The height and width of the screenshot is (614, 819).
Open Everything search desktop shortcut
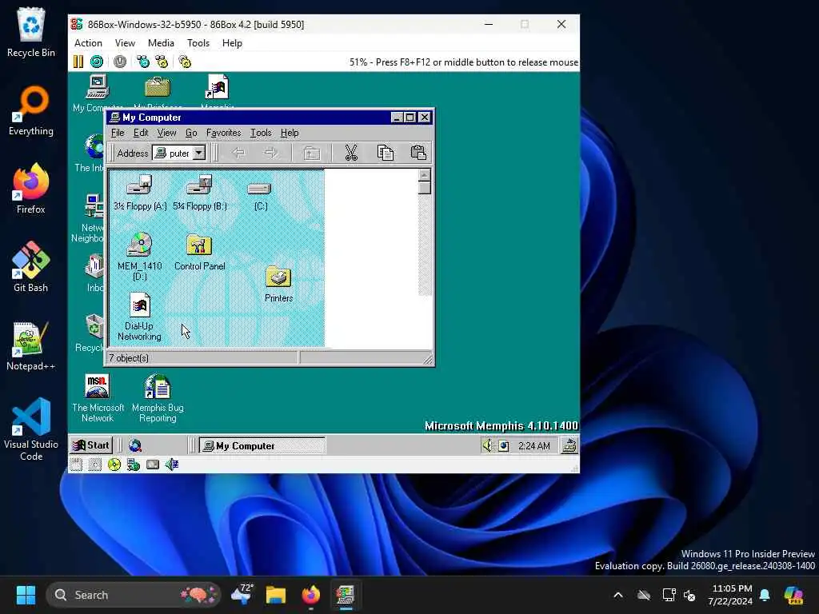click(31, 110)
